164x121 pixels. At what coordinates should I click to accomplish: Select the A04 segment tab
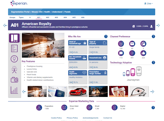tap(65, 18)
